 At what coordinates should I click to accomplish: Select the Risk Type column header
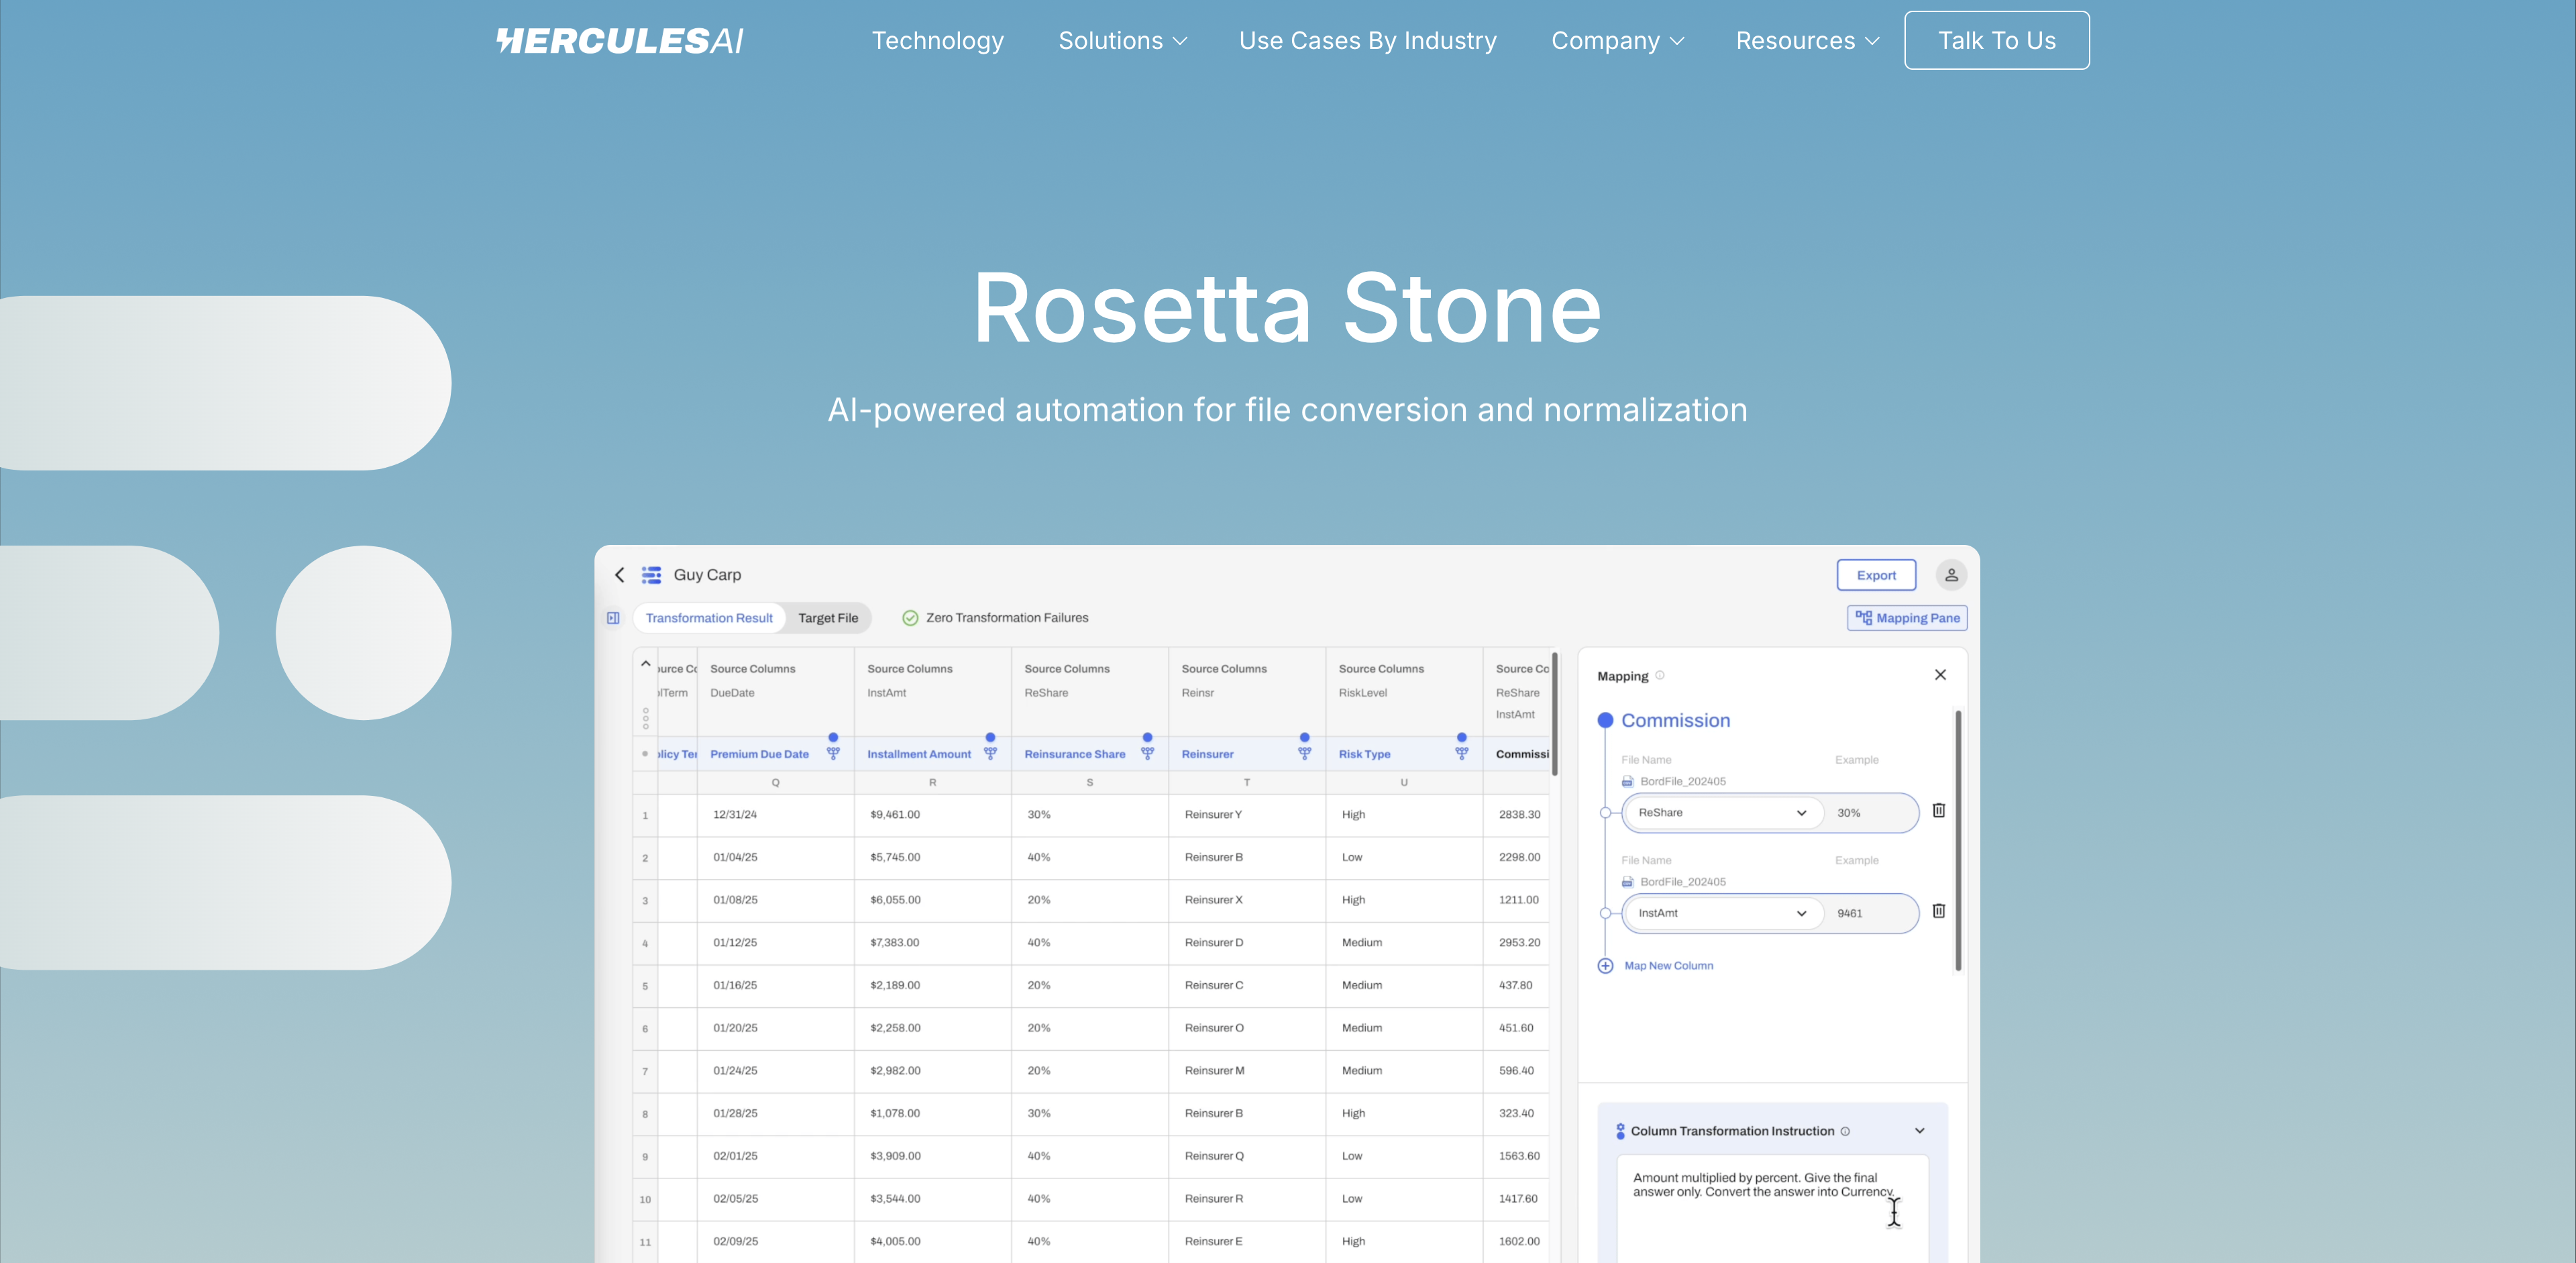pos(1364,754)
